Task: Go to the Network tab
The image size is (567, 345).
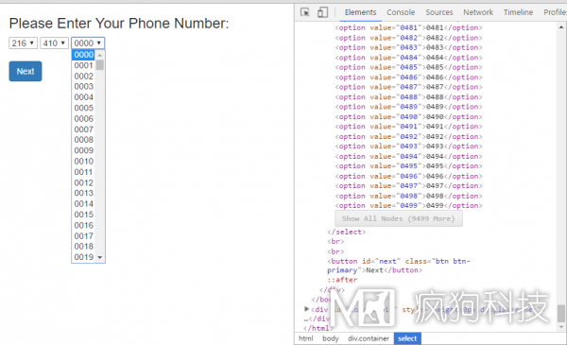Action: point(478,12)
